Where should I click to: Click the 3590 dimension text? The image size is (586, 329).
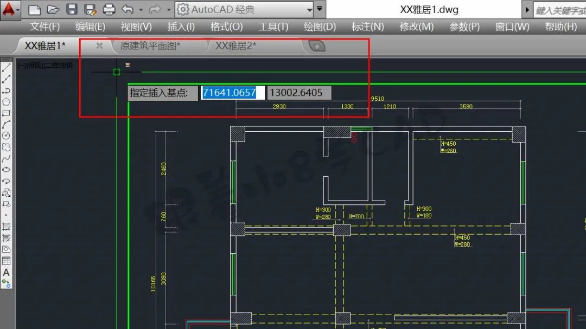click(466, 106)
